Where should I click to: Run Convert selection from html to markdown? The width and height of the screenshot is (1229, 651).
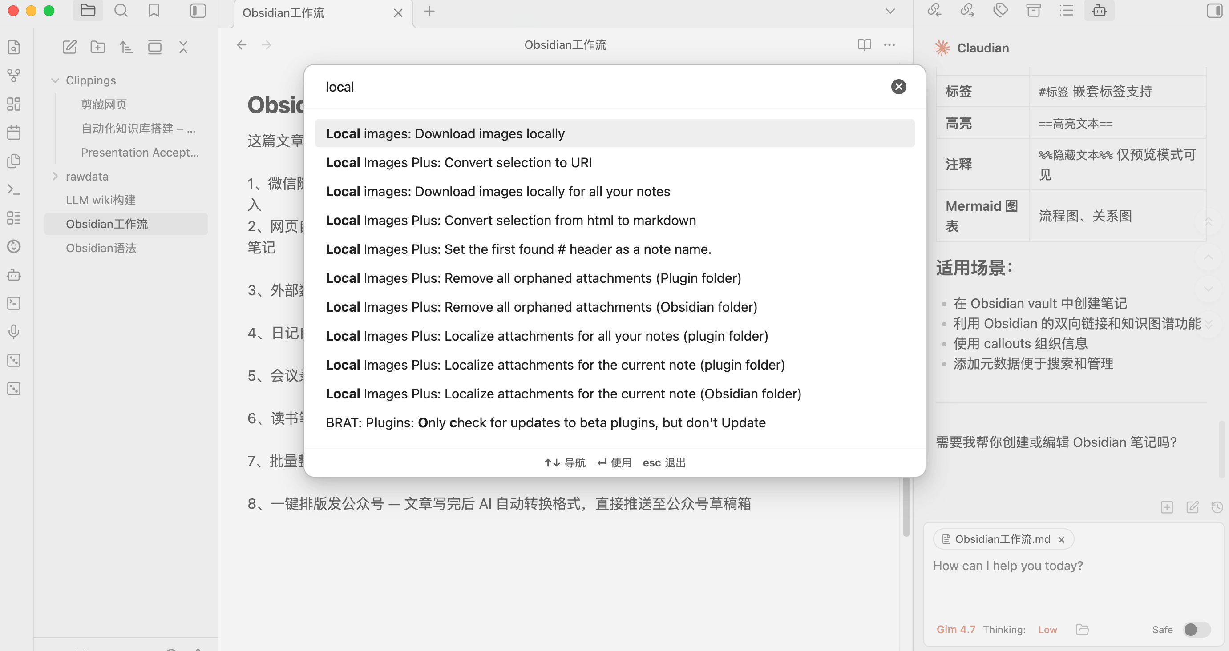pyautogui.click(x=614, y=221)
